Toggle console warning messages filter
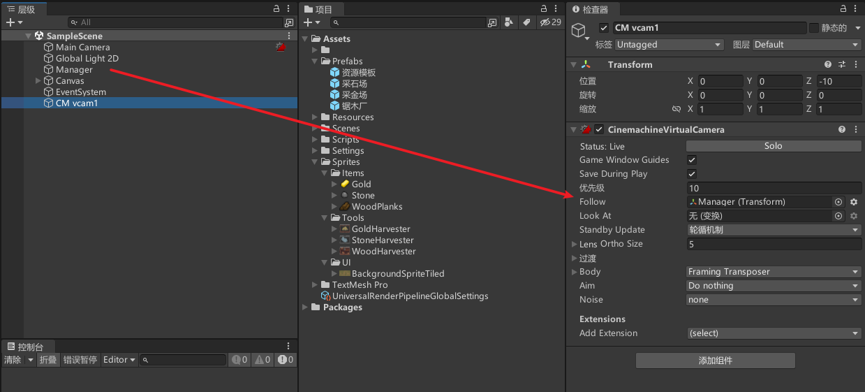865x392 pixels. pos(263,360)
